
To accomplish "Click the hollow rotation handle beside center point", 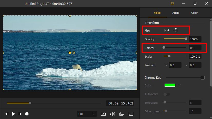I will coord(74,53).
